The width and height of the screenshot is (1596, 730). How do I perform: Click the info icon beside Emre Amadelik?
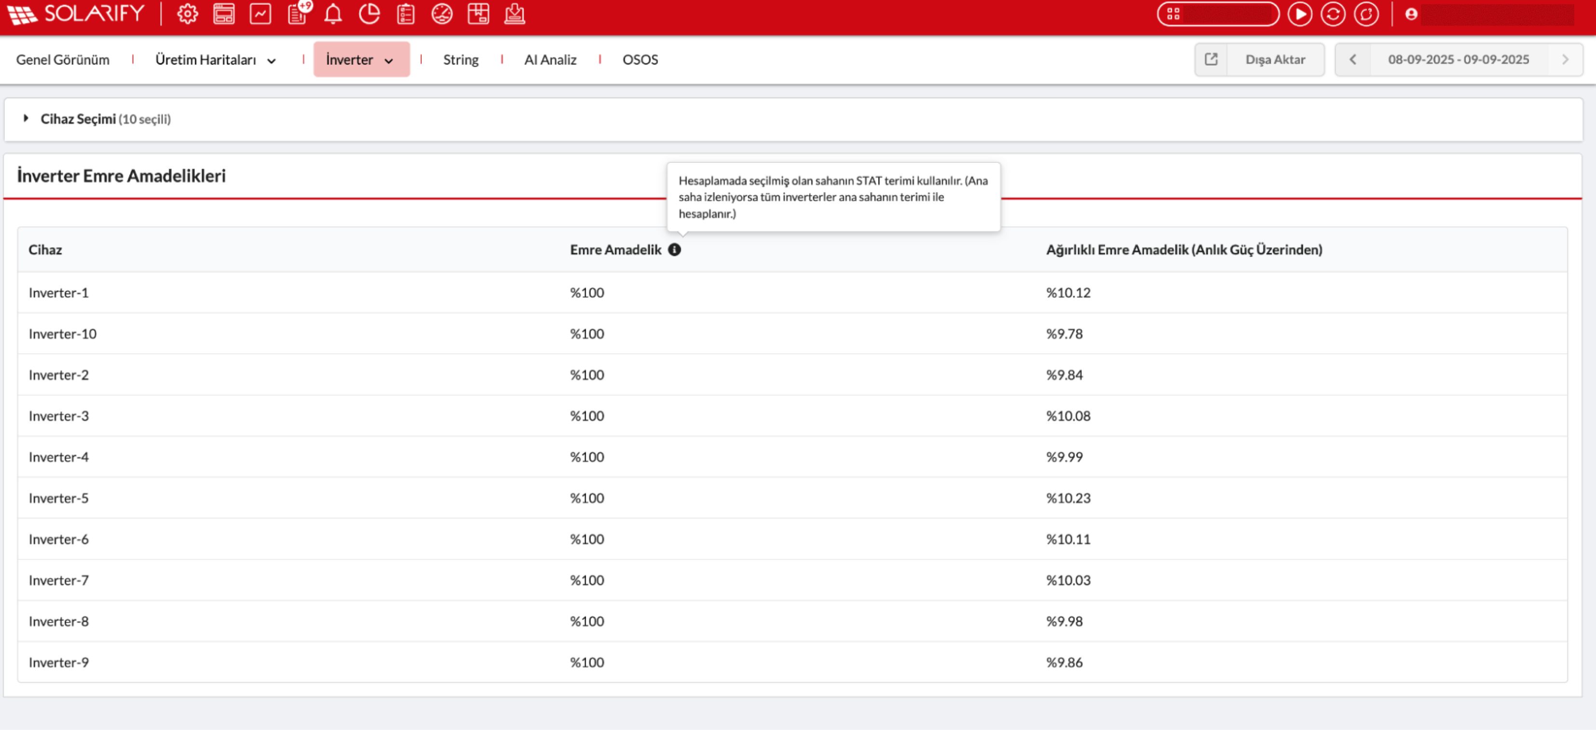(x=674, y=250)
